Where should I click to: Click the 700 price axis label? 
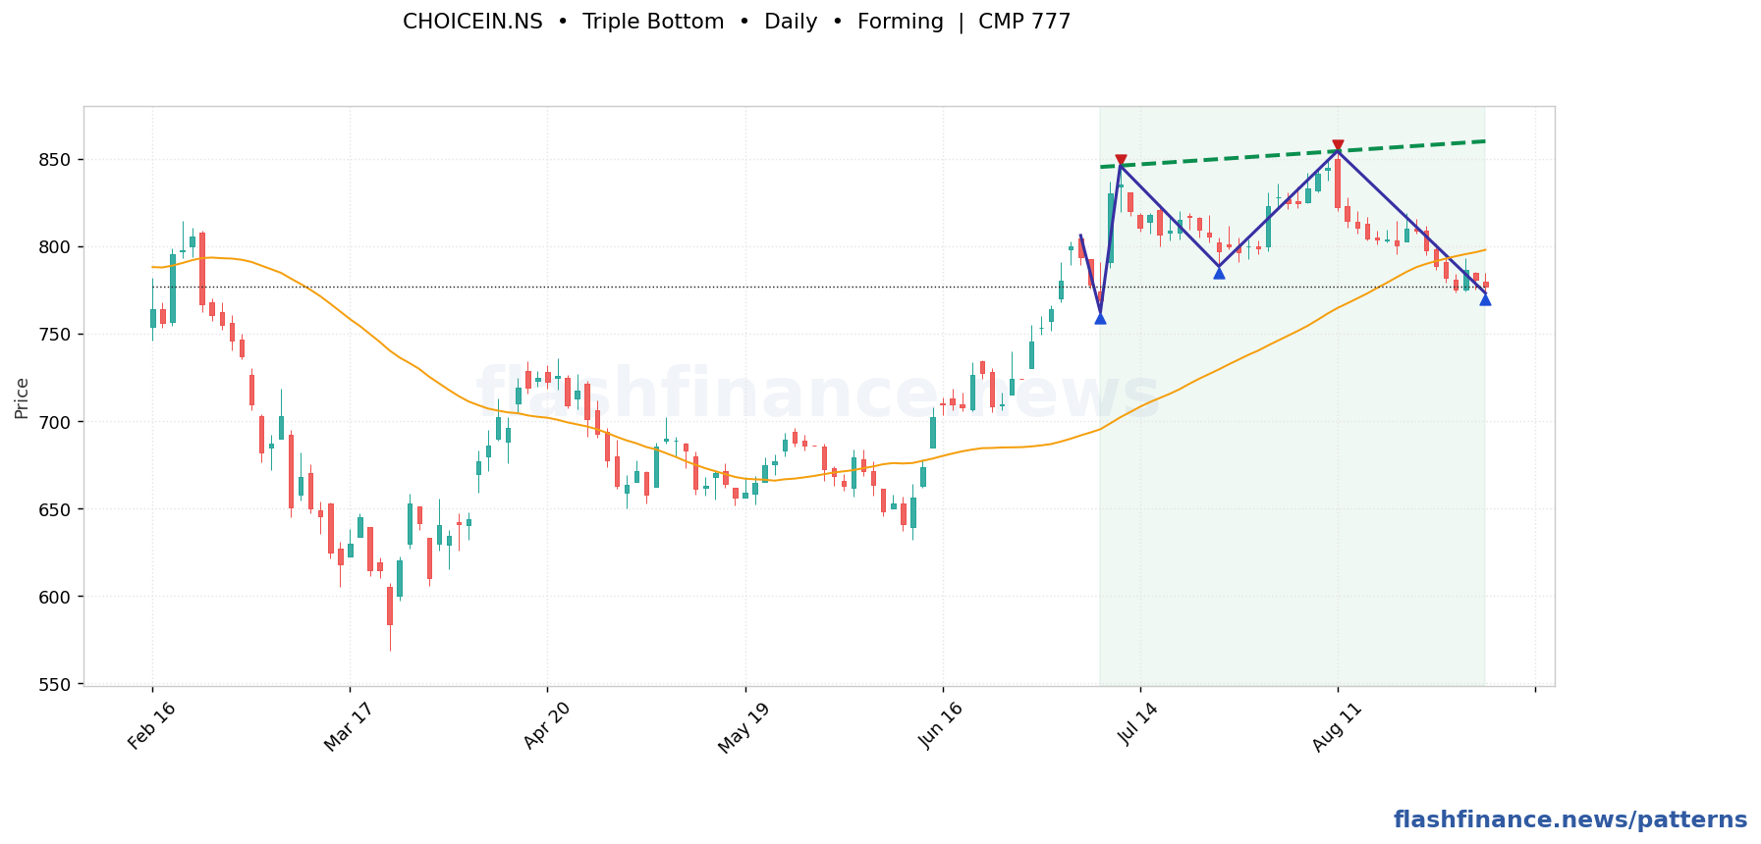[x=57, y=422]
